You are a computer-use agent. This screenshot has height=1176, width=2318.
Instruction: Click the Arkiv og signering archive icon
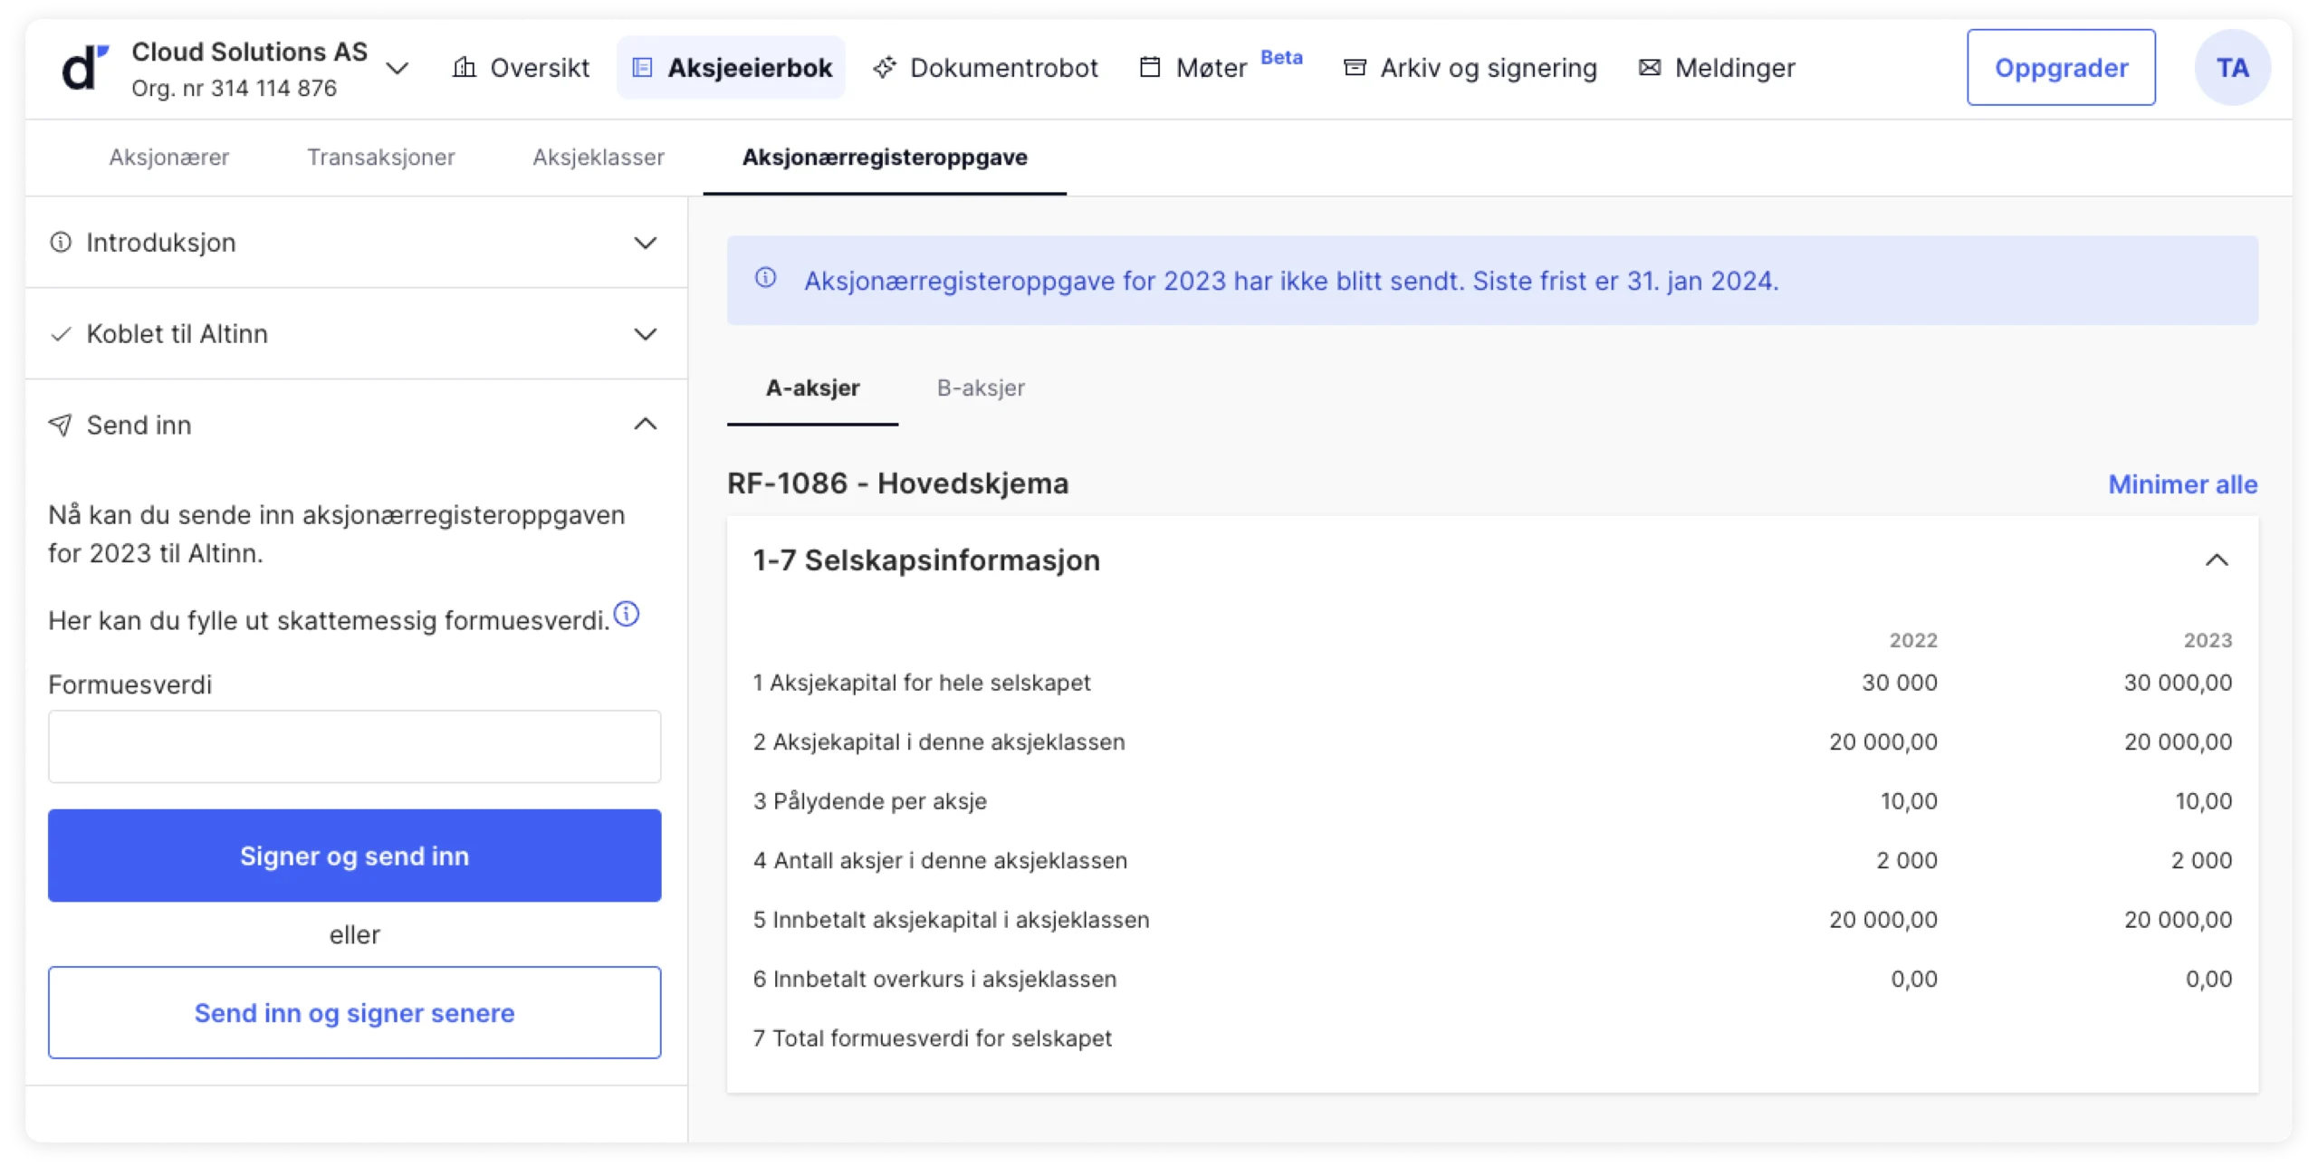click(x=1355, y=67)
